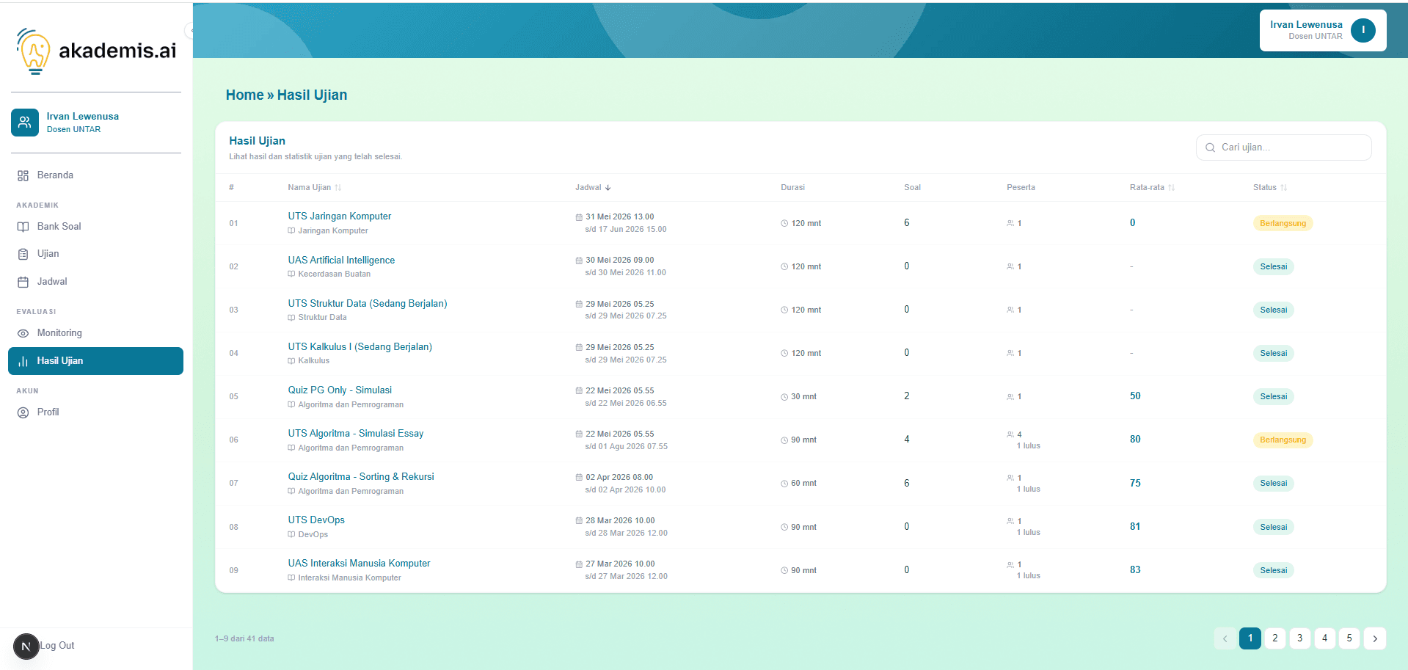The image size is (1408, 670).
Task: Open UTS Kalkulus I (Sedang Berjalan) result
Action: (x=360, y=347)
